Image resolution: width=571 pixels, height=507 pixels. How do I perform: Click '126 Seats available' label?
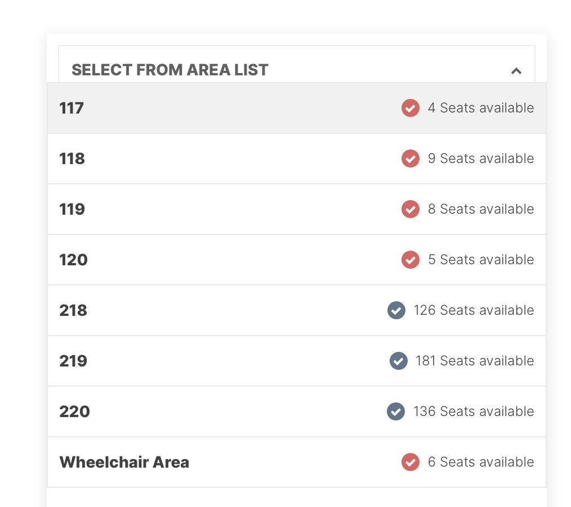click(474, 310)
